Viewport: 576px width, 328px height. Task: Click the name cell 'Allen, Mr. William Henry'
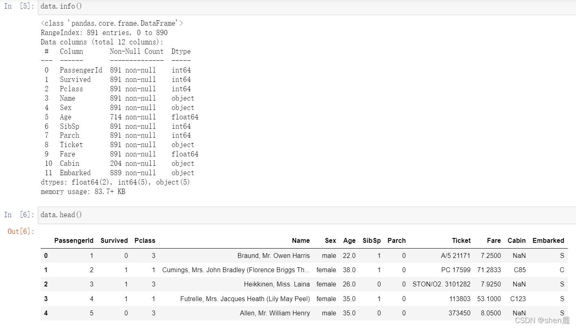coord(275,313)
